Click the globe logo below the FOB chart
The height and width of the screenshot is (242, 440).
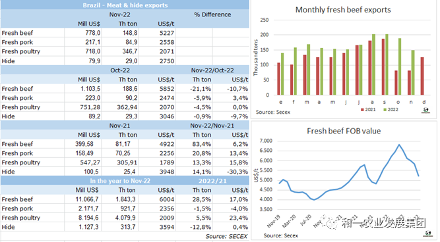(x=427, y=233)
